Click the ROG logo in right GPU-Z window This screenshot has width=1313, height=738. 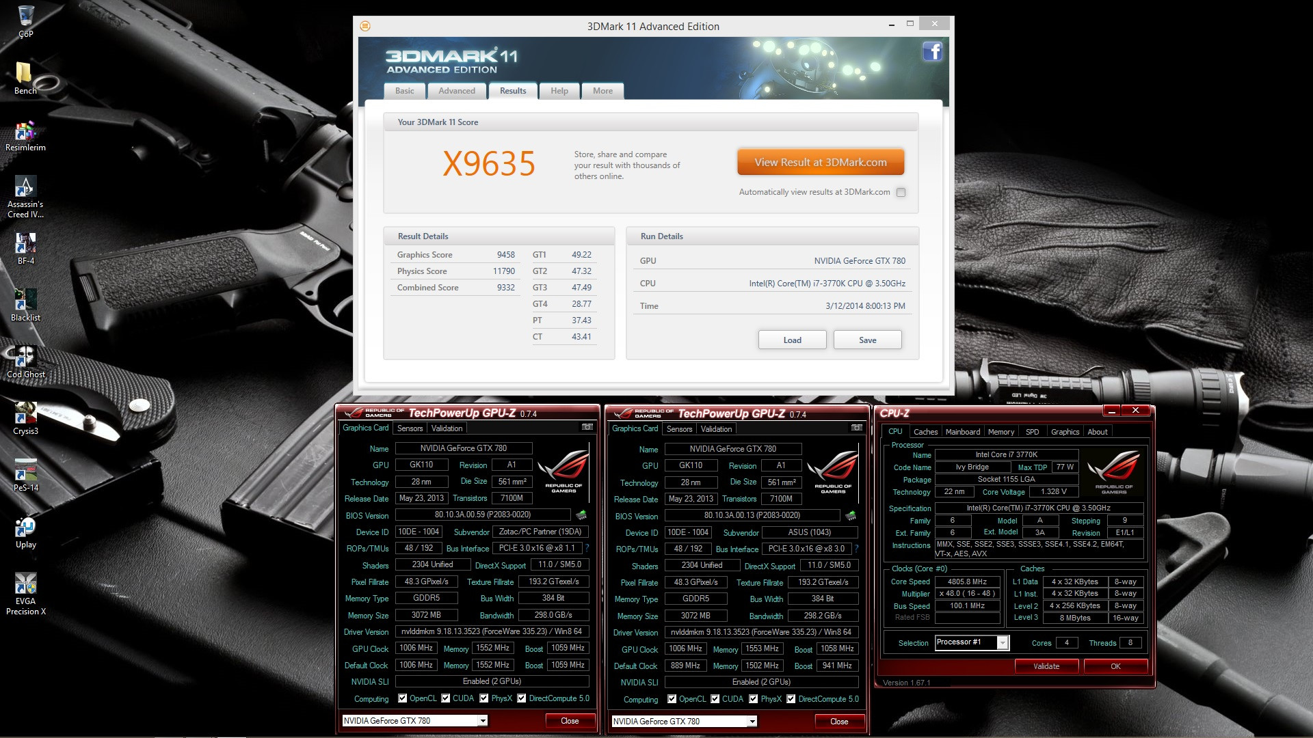833,472
